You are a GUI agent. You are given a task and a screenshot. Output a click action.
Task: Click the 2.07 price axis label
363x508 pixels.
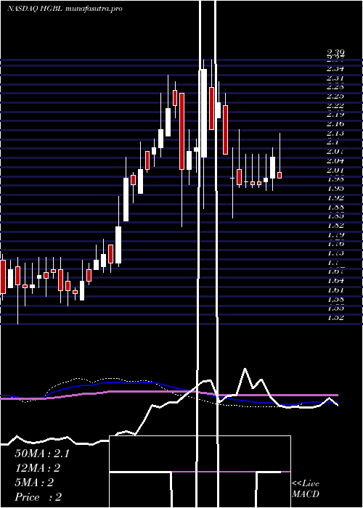point(335,151)
